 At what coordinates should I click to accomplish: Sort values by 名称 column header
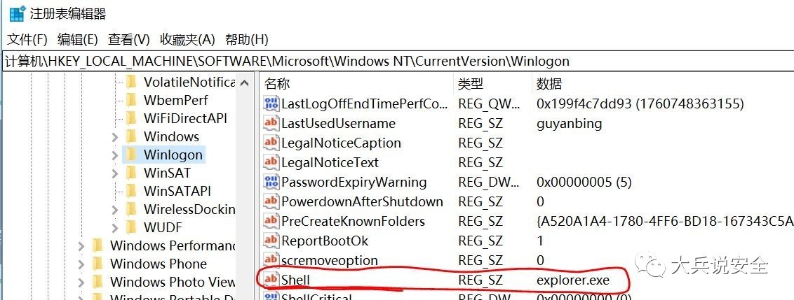277,84
